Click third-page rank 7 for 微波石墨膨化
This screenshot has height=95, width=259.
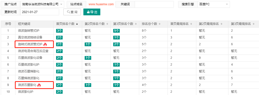point(232,85)
